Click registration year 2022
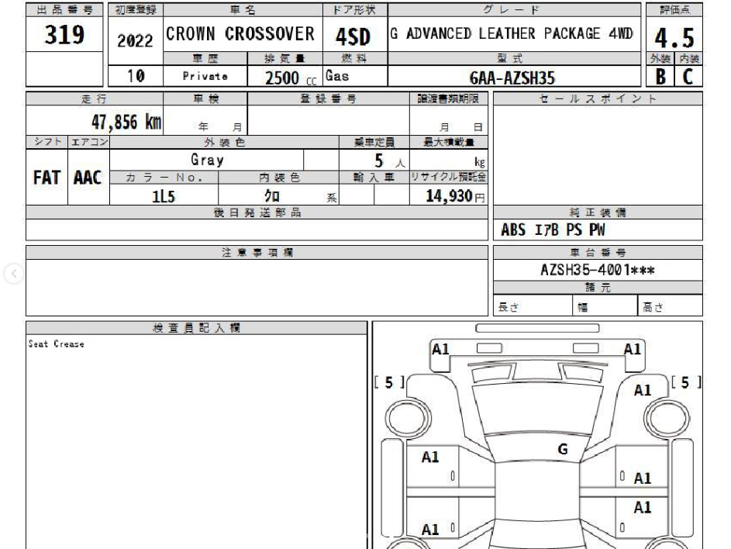This screenshot has height=549, width=731. (x=135, y=40)
